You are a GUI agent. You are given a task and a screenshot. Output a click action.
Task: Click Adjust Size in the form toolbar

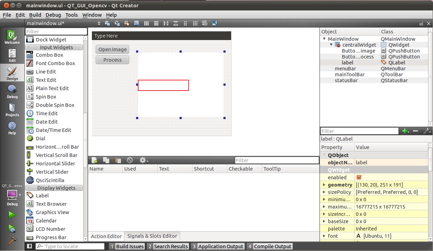click(215, 23)
